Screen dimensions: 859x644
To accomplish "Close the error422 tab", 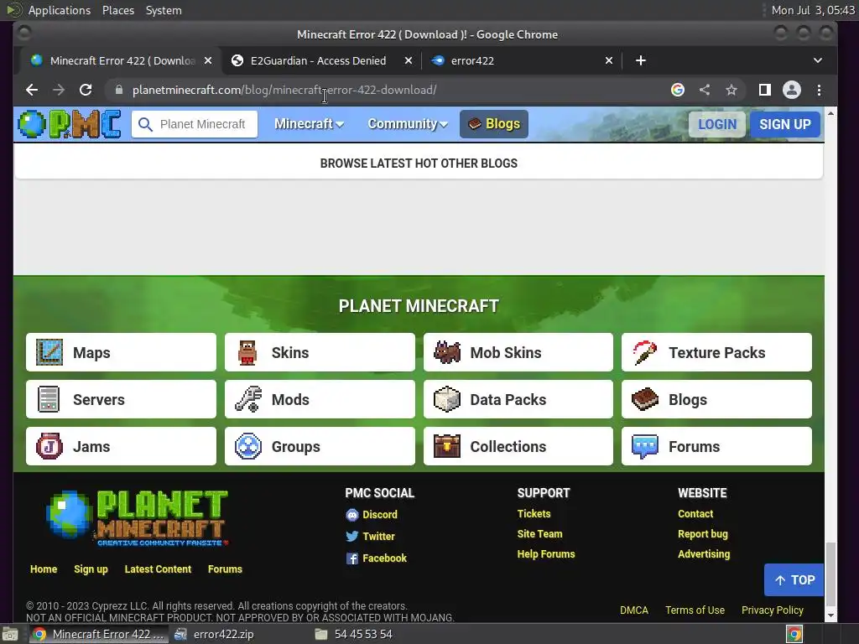I will [609, 60].
